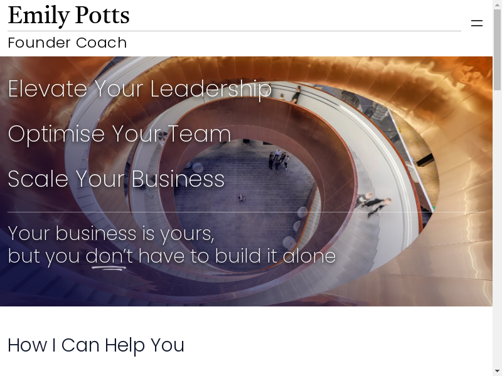Click the thin divider line inside hero banner

click(x=246, y=212)
